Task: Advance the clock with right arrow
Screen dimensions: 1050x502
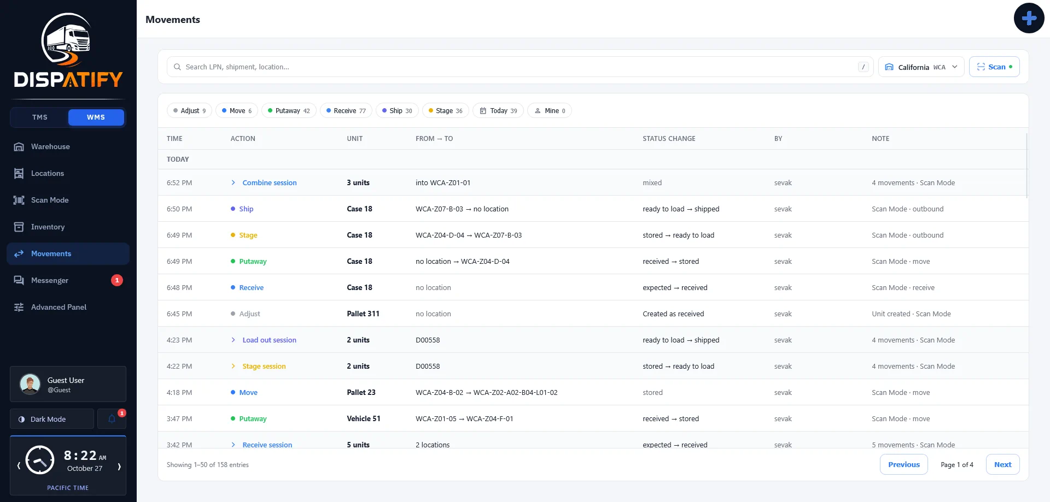Action: [119, 466]
